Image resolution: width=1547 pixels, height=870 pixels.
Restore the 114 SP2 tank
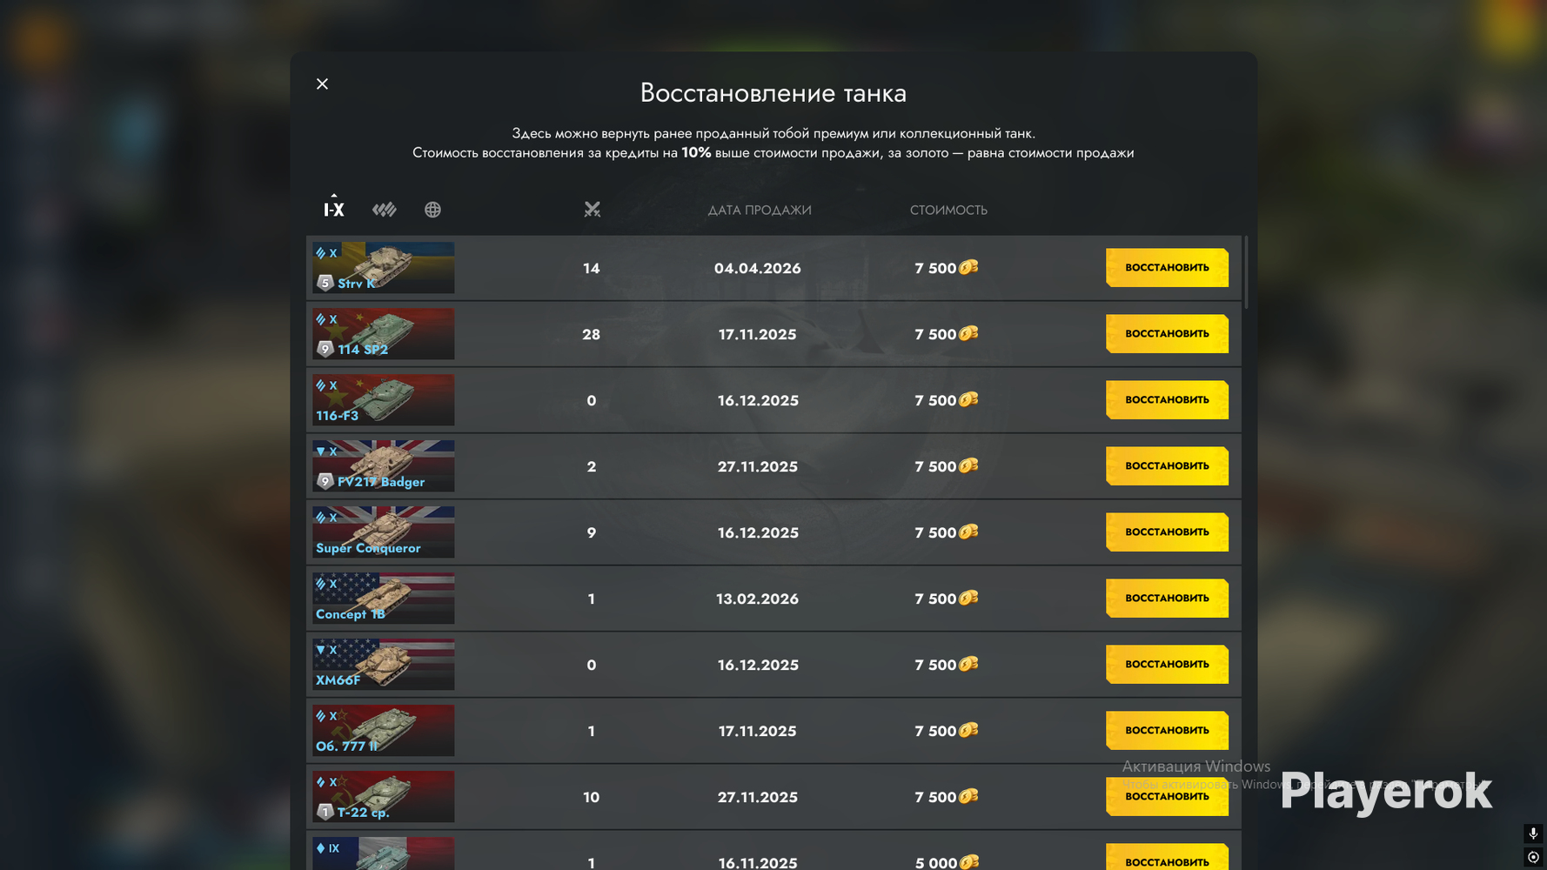tap(1167, 334)
